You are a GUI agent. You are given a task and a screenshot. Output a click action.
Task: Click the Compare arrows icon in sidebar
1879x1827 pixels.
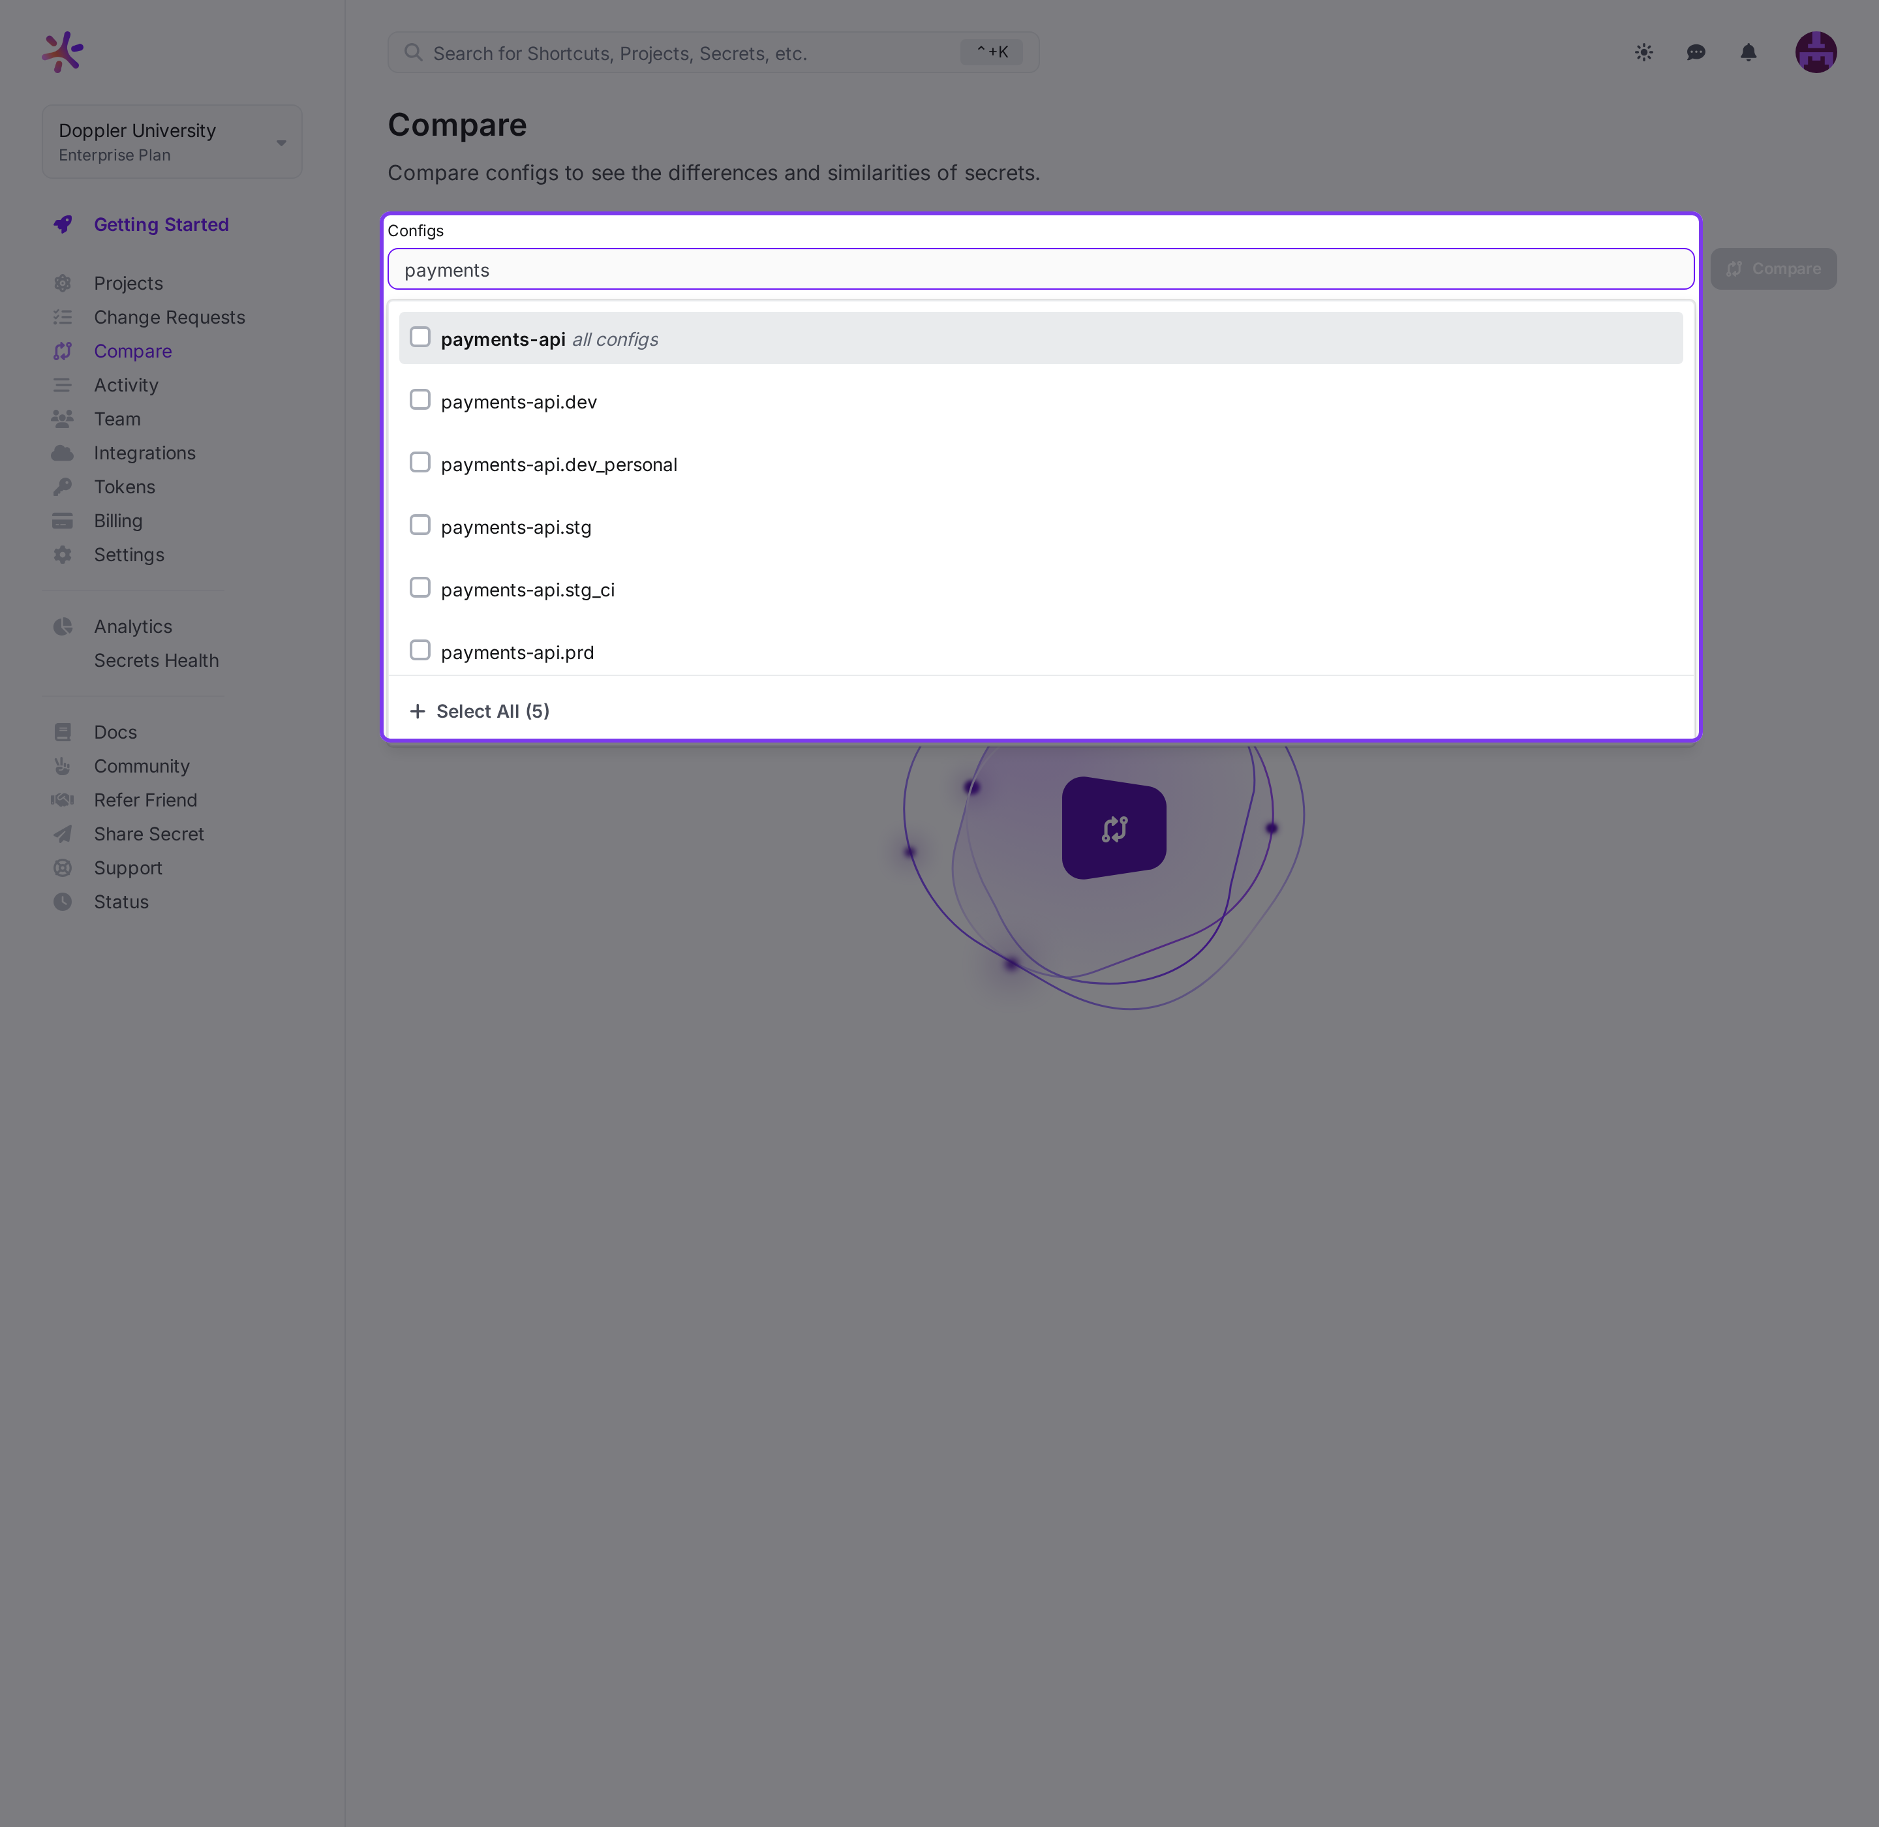point(63,351)
